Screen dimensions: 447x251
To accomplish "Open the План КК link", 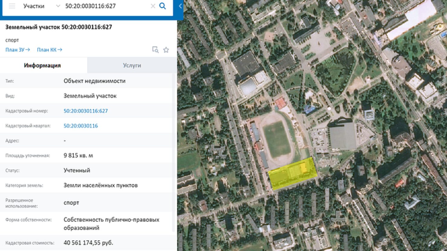I will coord(49,50).
